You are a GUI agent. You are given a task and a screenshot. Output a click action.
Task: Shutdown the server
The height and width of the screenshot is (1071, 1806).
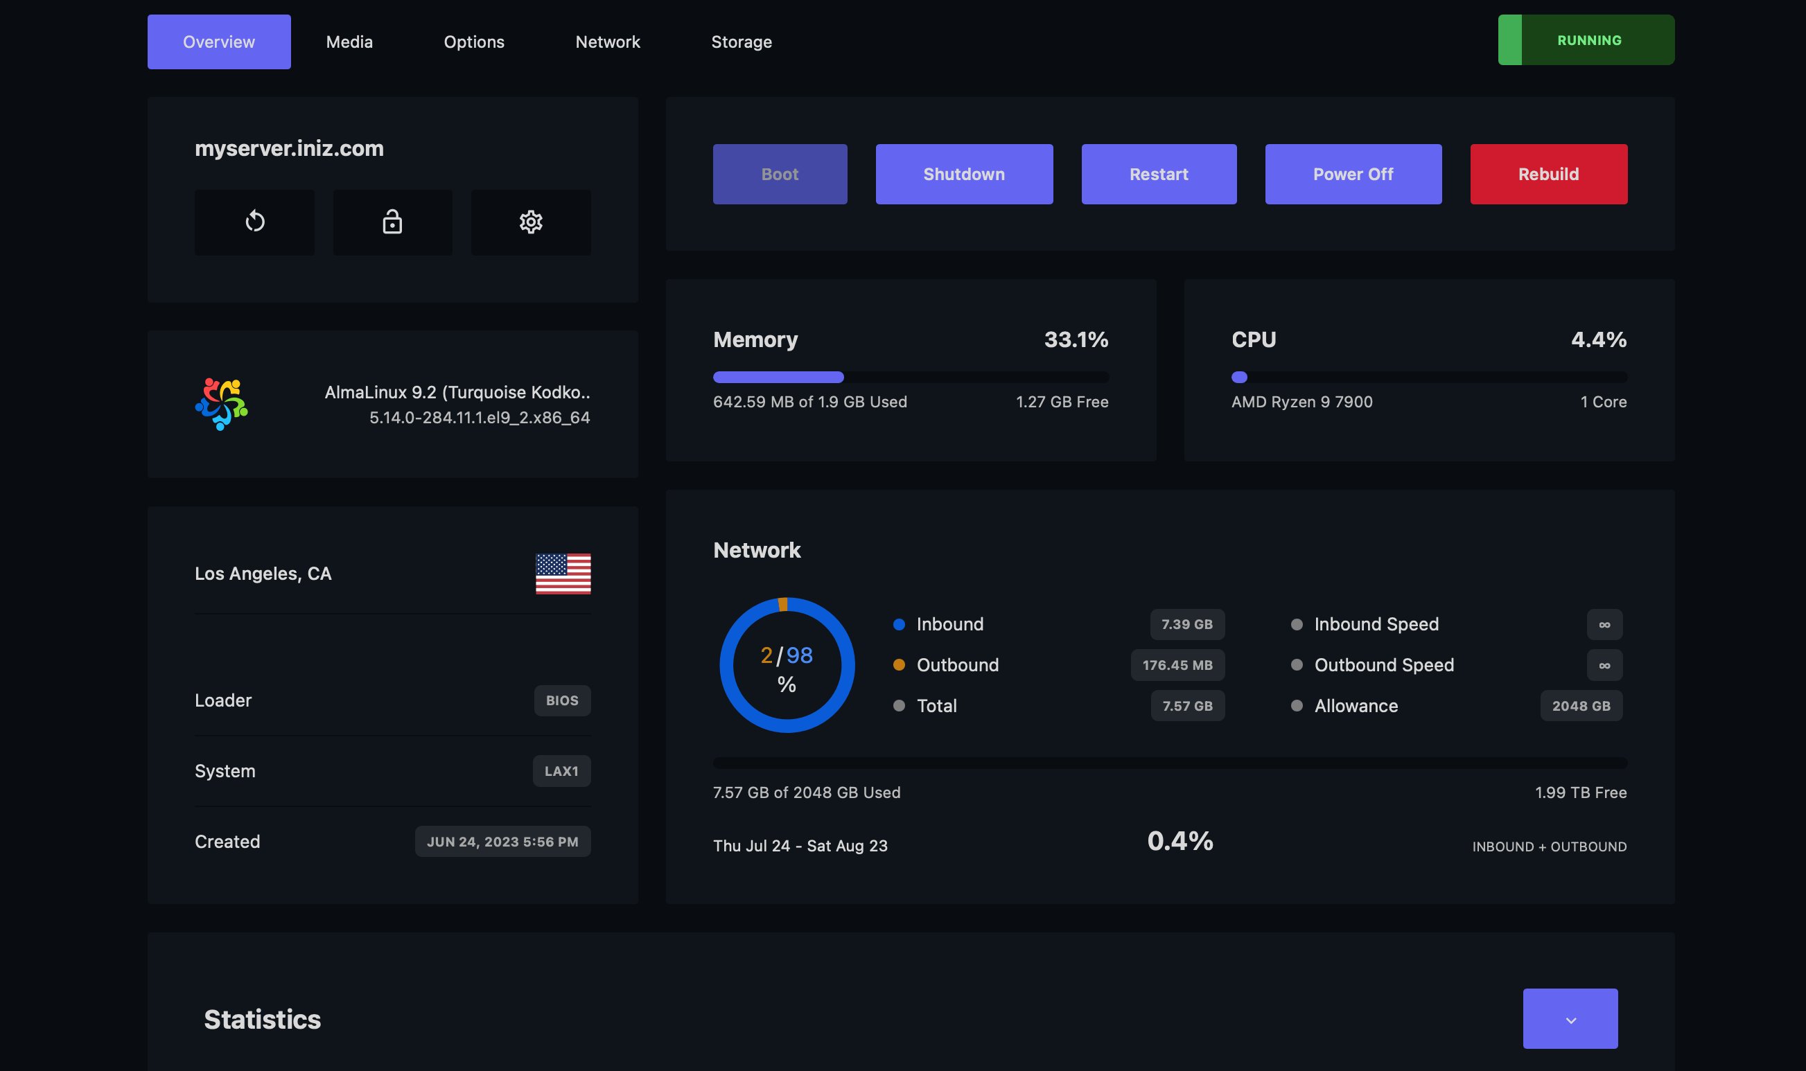pos(965,173)
